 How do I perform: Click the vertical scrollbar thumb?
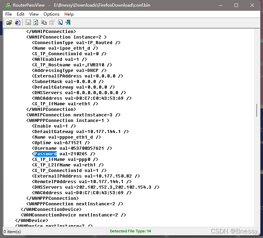pos(257,110)
